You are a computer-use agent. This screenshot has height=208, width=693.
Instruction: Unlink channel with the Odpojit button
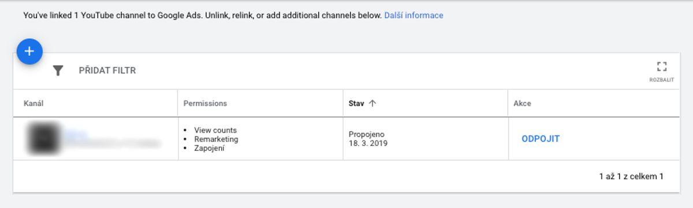pyautogui.click(x=541, y=139)
